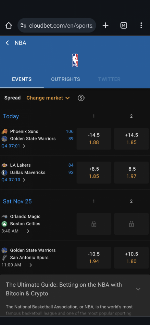The width and height of the screenshot is (150, 325).
Task: Select Phoenix Suns -14.5 spread at 1.88
Action: point(94,139)
